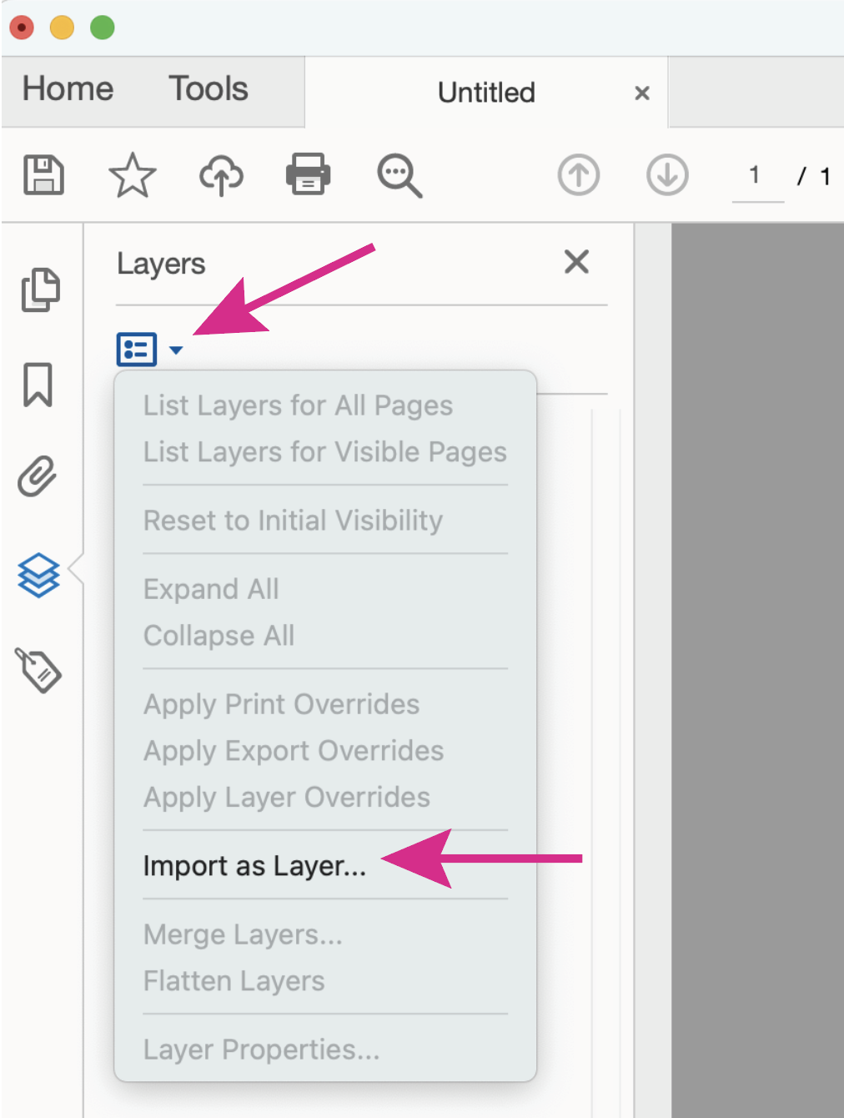Choose Import as Layer from the menu

pyautogui.click(x=254, y=865)
